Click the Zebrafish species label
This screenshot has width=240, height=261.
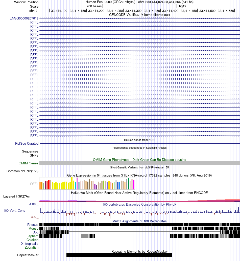[x=32, y=248]
